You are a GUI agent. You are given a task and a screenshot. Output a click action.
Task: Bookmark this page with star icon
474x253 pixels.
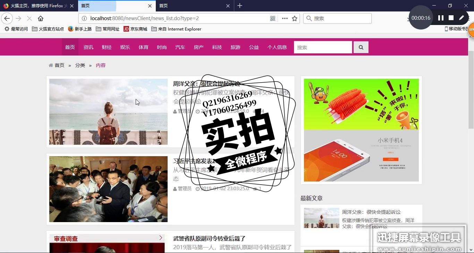pos(295,18)
